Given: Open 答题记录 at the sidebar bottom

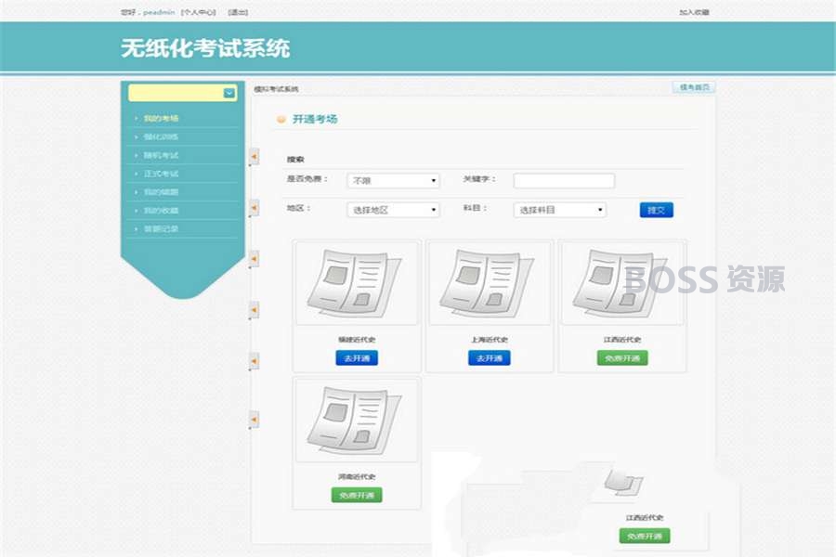Looking at the screenshot, I should coord(161,228).
